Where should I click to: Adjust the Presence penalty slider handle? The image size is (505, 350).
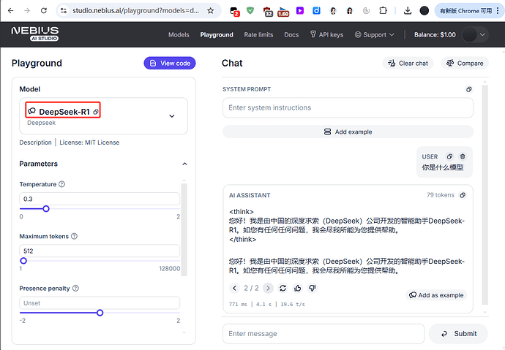pos(100,313)
